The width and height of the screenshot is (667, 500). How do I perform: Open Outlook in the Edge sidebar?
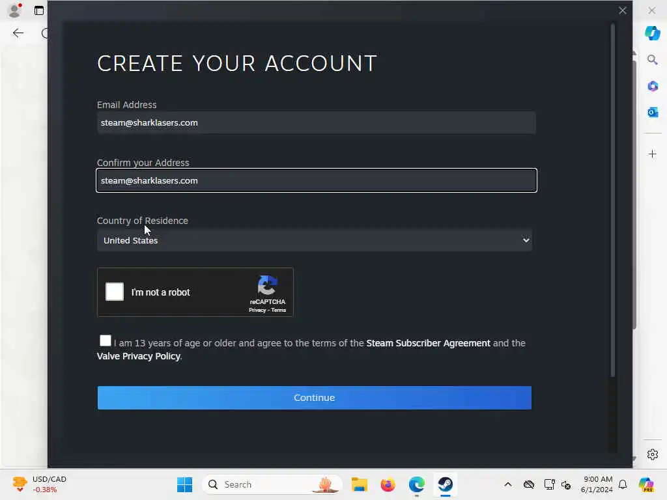tap(652, 112)
